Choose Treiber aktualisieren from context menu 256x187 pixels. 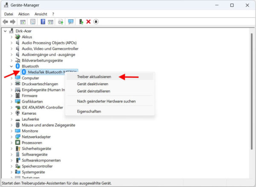pyautogui.click(x=110, y=77)
